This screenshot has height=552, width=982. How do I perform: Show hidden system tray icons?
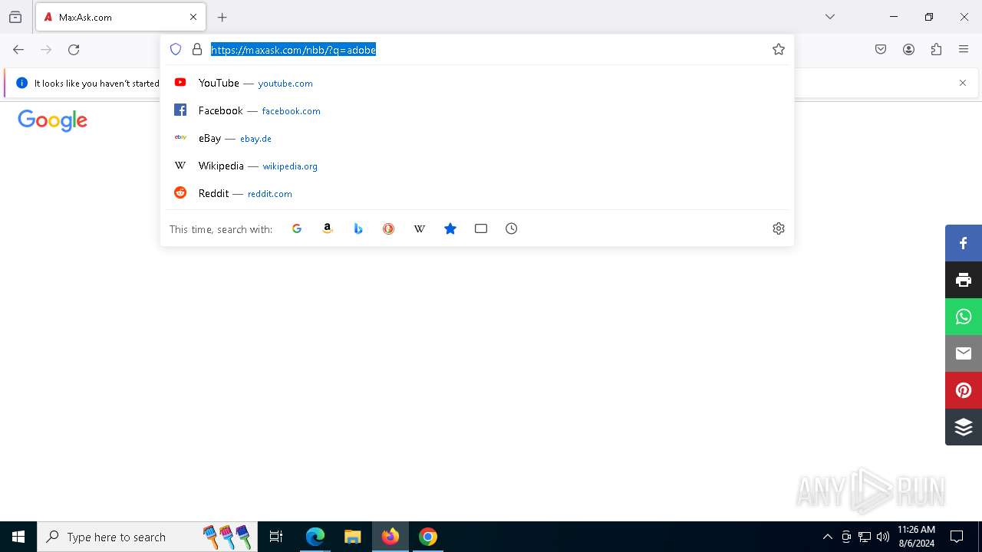[x=827, y=537]
